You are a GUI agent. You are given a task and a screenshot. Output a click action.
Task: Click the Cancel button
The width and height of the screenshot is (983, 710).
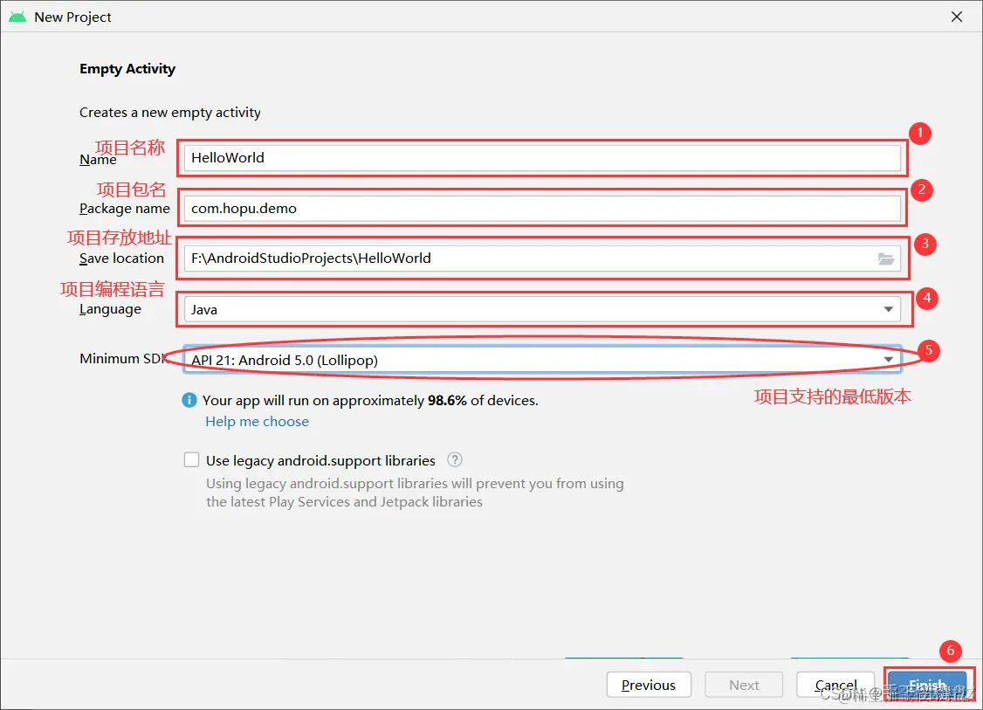[835, 685]
